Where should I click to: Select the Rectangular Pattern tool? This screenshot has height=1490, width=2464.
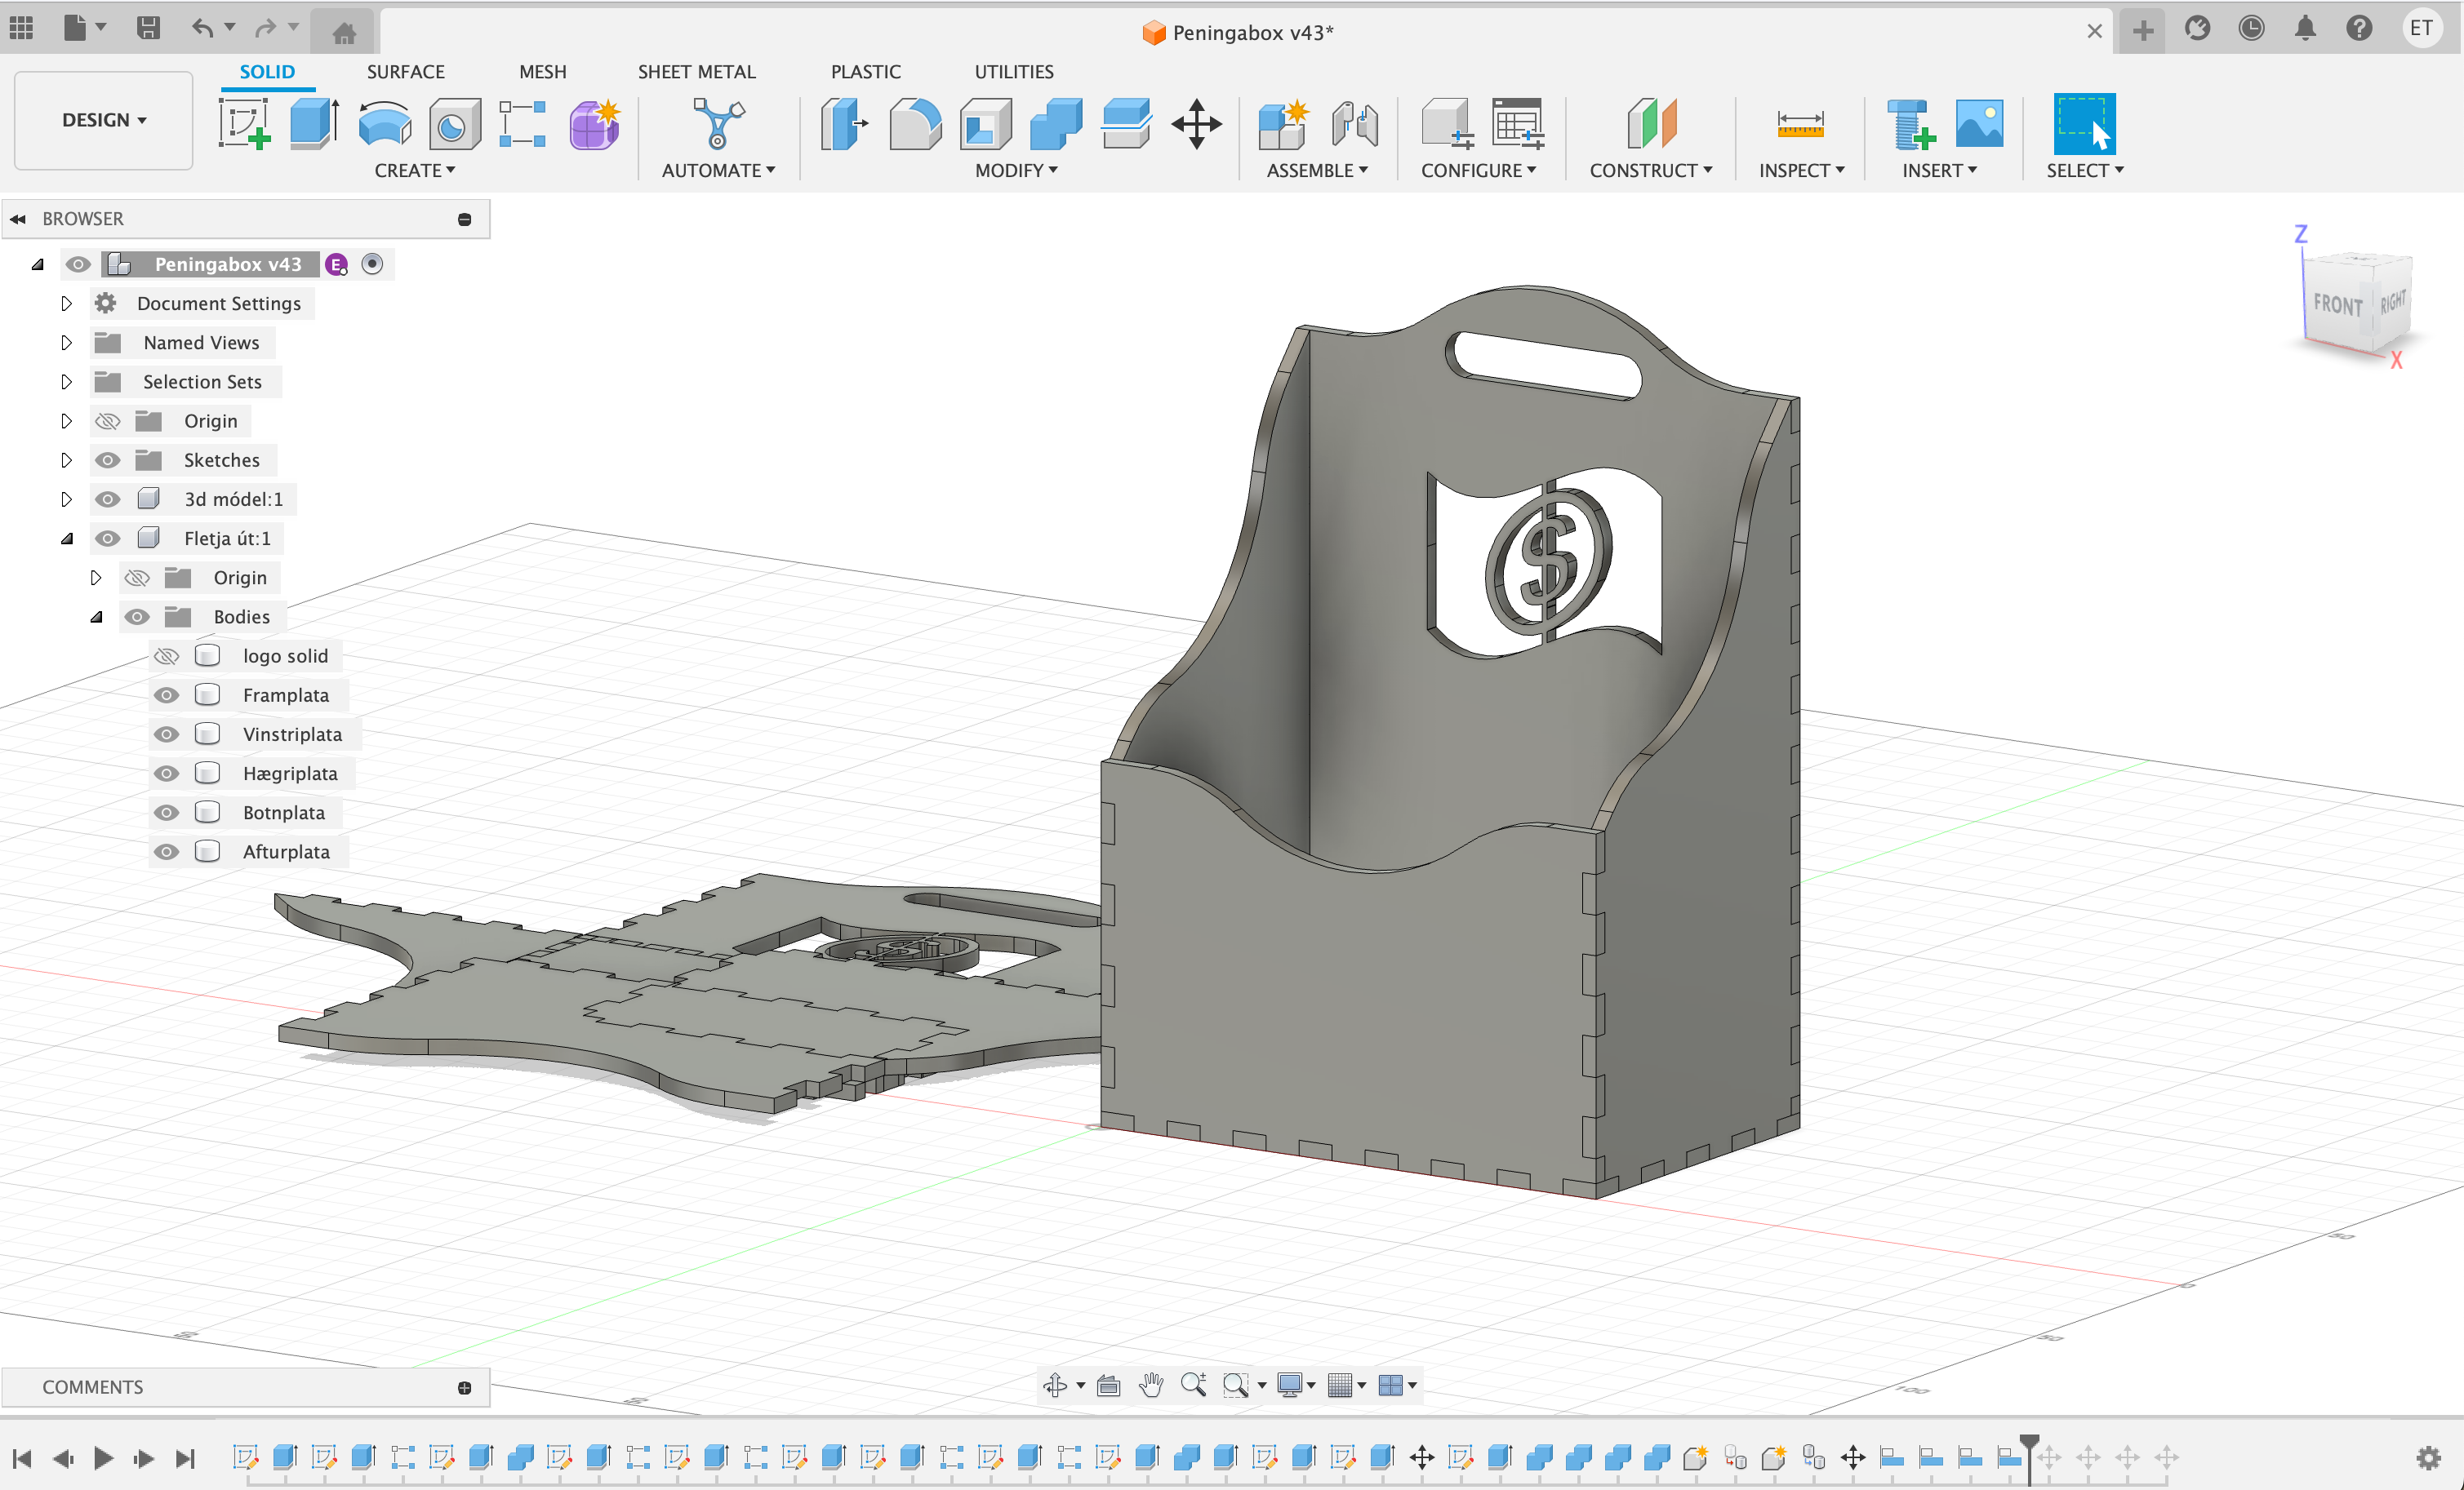pos(523,124)
